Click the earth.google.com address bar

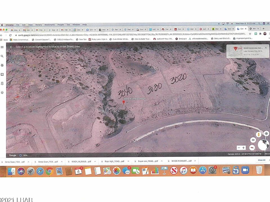pos(132,35)
